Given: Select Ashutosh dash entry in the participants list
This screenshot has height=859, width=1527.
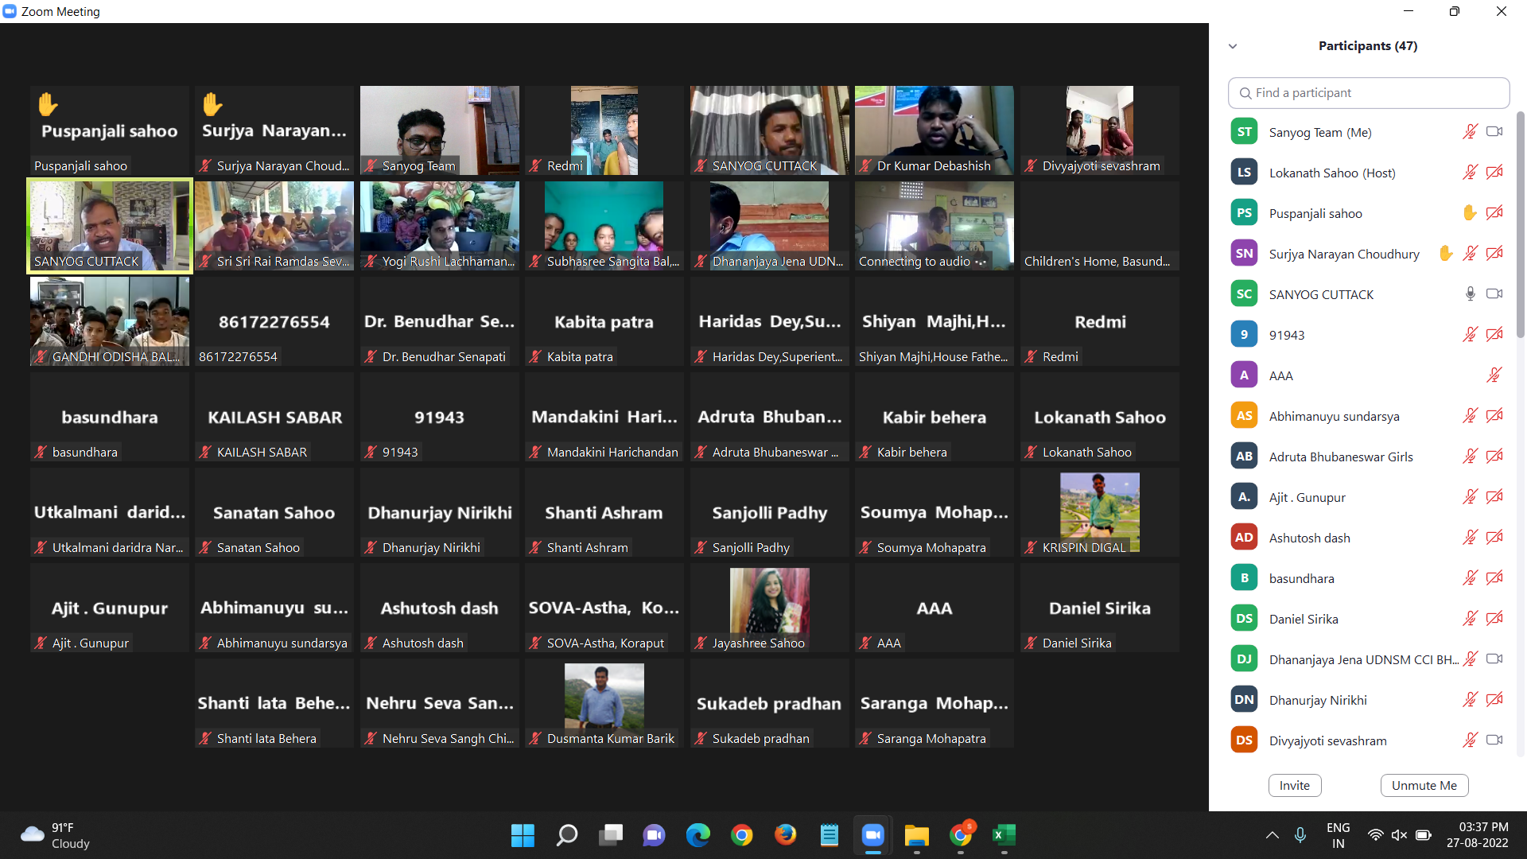Looking at the screenshot, I should pyautogui.click(x=1309, y=538).
